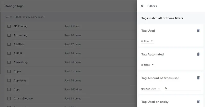Click 'Used 17 times' text
Screen dimensions: 205x107
73,44
